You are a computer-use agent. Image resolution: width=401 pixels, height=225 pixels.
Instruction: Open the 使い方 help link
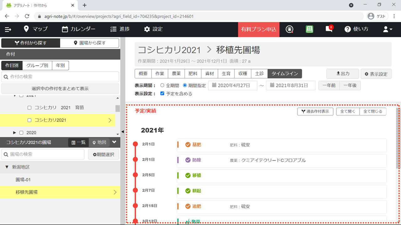tap(357, 29)
